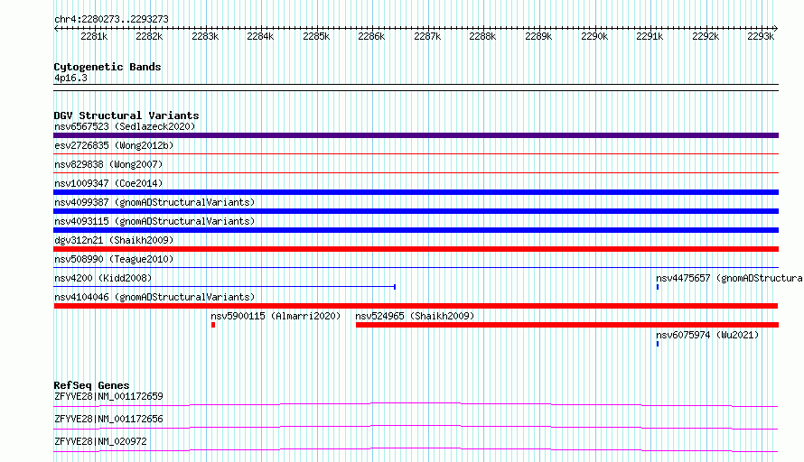Viewport: 804px width, 462px height.
Task: Click the 2281k ruler tick label
Action: pyautogui.click(x=94, y=36)
